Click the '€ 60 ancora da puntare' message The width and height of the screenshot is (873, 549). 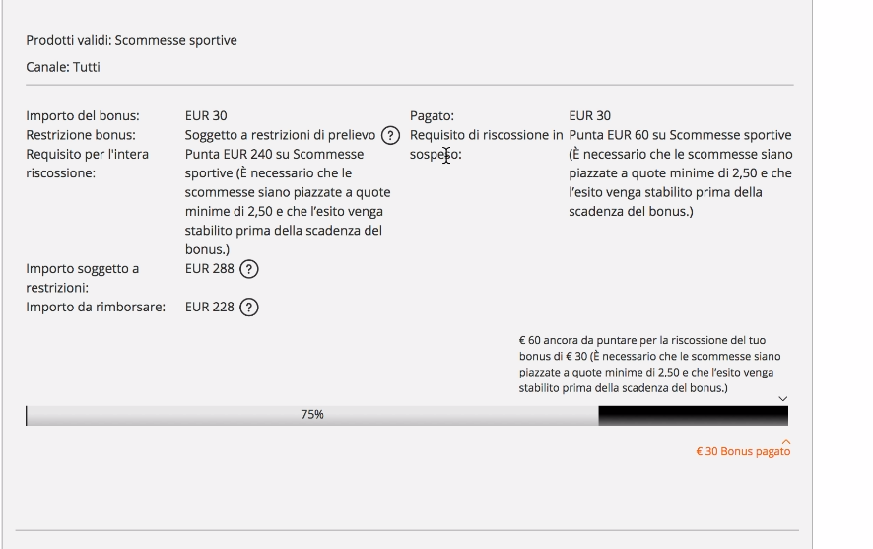[x=649, y=364]
